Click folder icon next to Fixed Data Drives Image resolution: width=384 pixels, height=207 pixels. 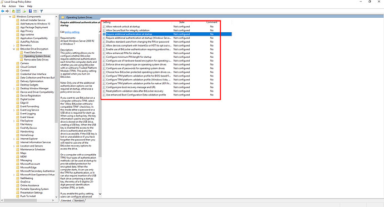coord(21,53)
